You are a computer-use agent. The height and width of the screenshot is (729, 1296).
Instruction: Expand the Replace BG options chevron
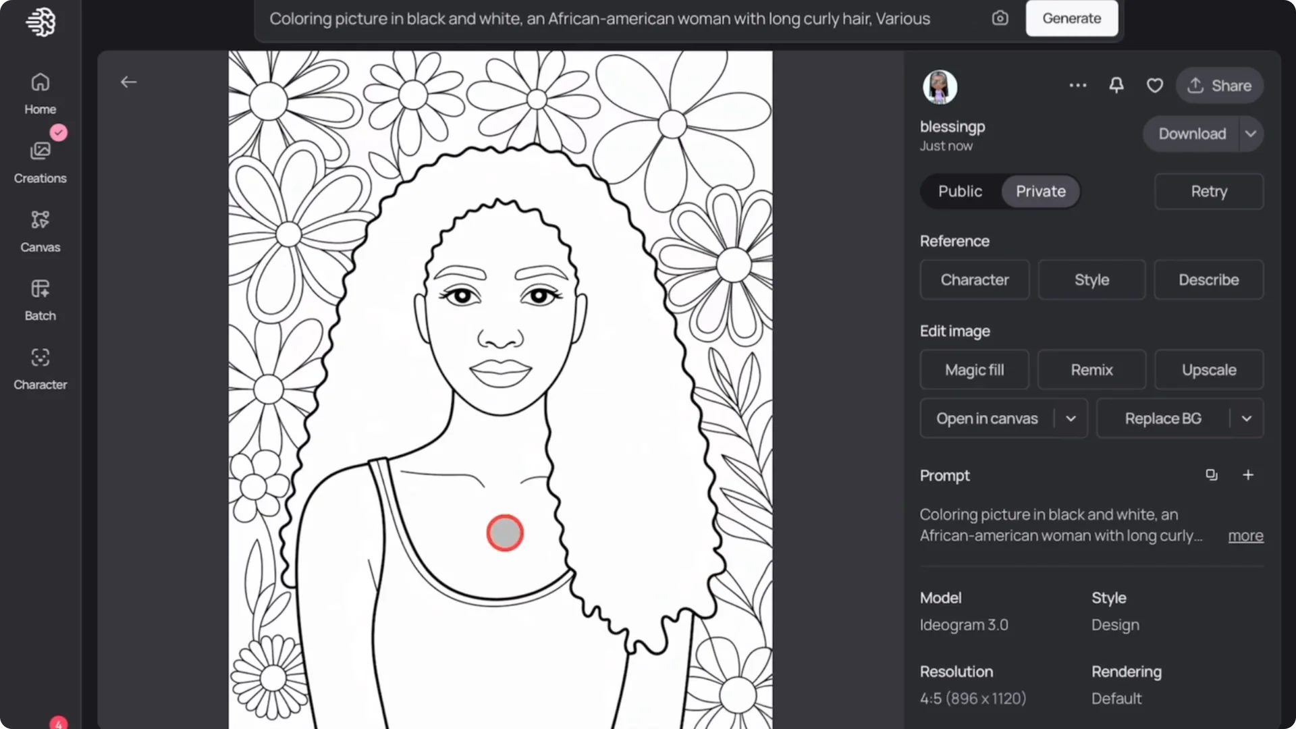(x=1247, y=418)
